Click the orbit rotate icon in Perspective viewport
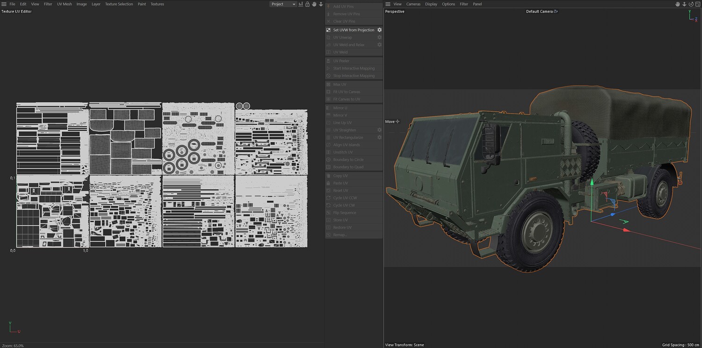The width and height of the screenshot is (702, 348). point(691,4)
